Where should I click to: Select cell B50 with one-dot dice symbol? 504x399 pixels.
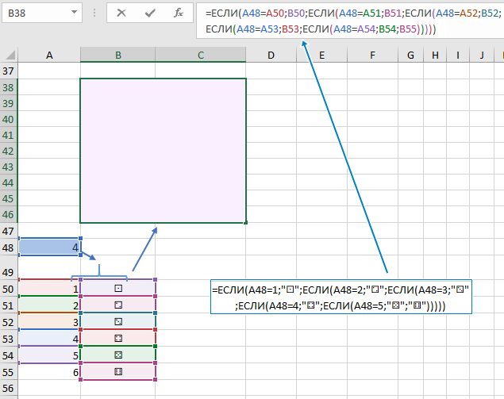[x=118, y=289]
